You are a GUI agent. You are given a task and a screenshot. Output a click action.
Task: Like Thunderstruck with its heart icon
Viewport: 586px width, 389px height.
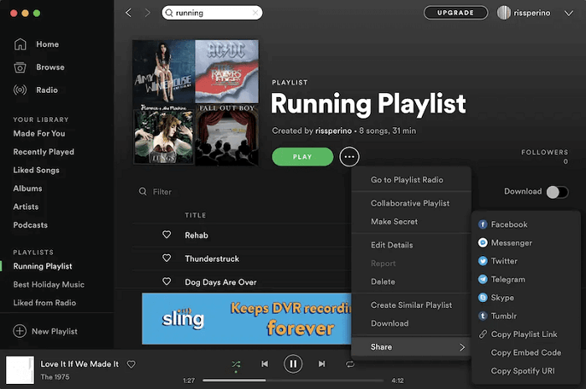click(167, 258)
